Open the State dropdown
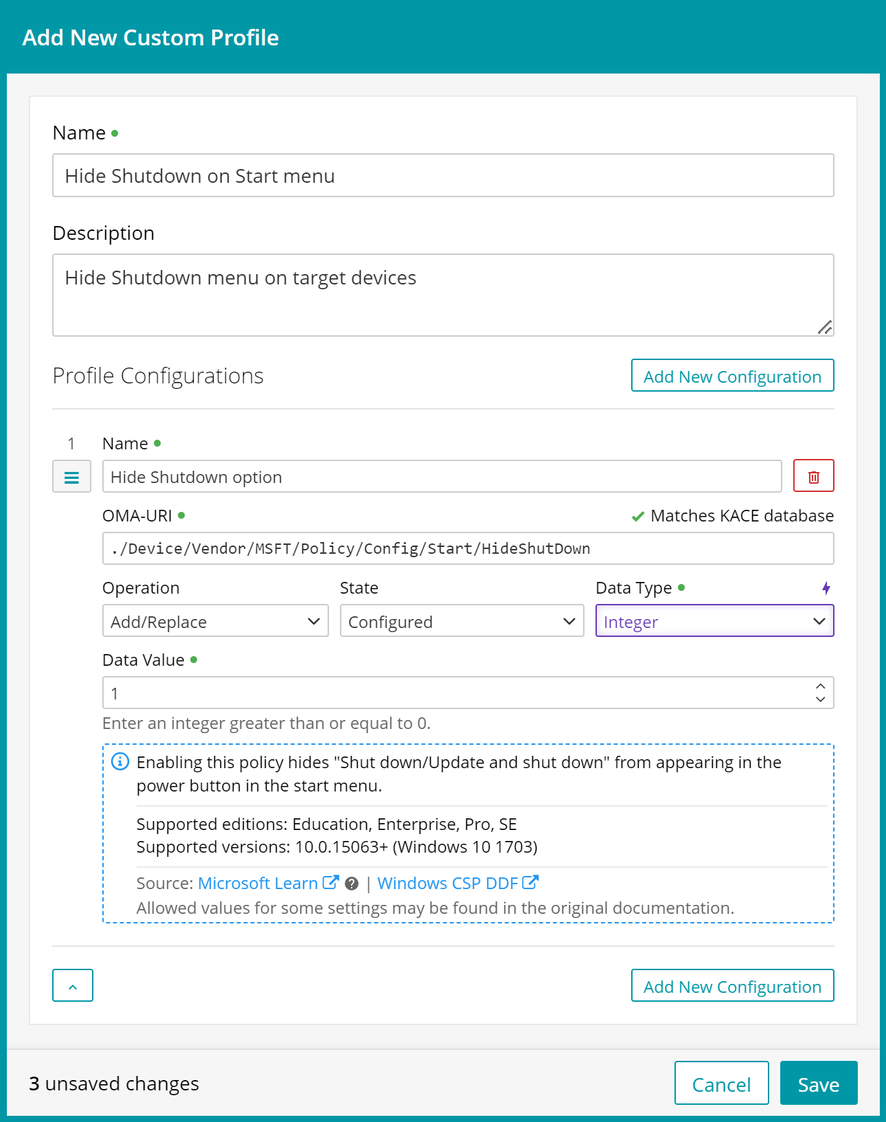886x1122 pixels. [462, 621]
